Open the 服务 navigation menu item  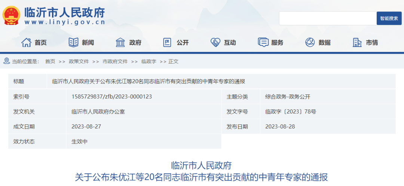(277, 43)
